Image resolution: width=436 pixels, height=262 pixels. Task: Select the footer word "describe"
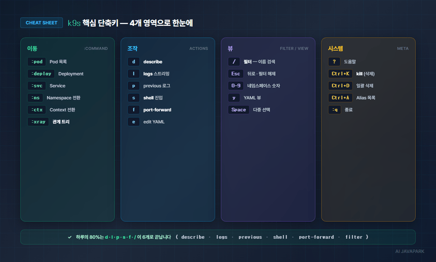[x=193, y=237]
